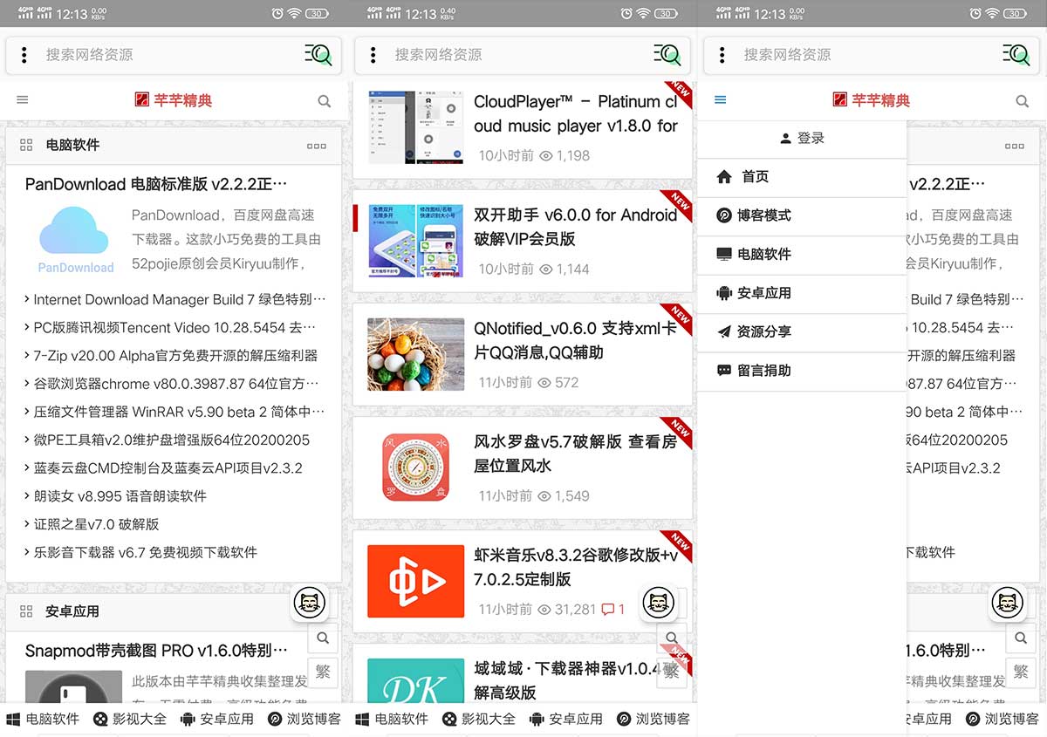Tap 影视大全 in middle screen bottom bar
The image size is (1047, 737).
coord(479,720)
